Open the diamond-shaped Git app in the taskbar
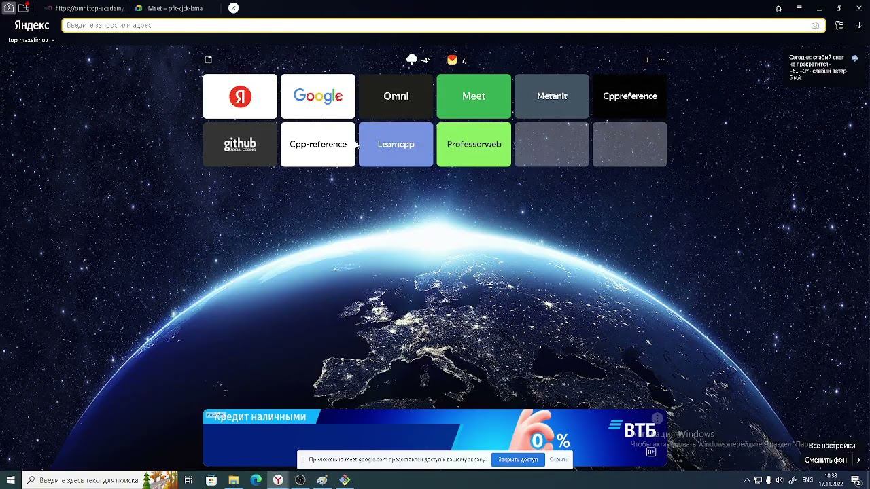 345,480
